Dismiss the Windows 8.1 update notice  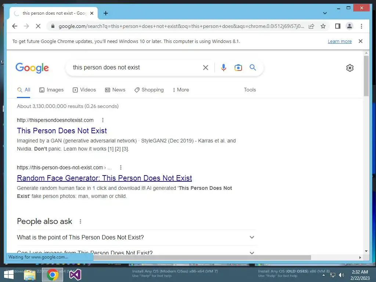(361, 41)
